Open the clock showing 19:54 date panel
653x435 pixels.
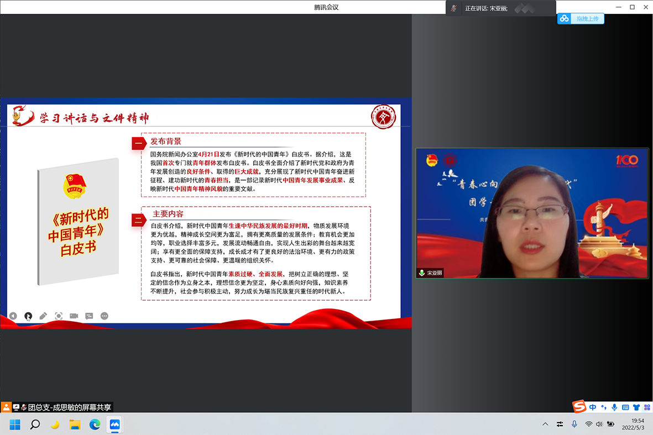click(633, 424)
